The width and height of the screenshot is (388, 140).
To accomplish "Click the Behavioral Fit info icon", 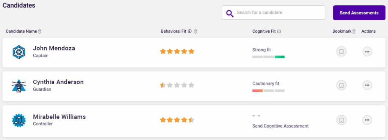I will [190, 31].
